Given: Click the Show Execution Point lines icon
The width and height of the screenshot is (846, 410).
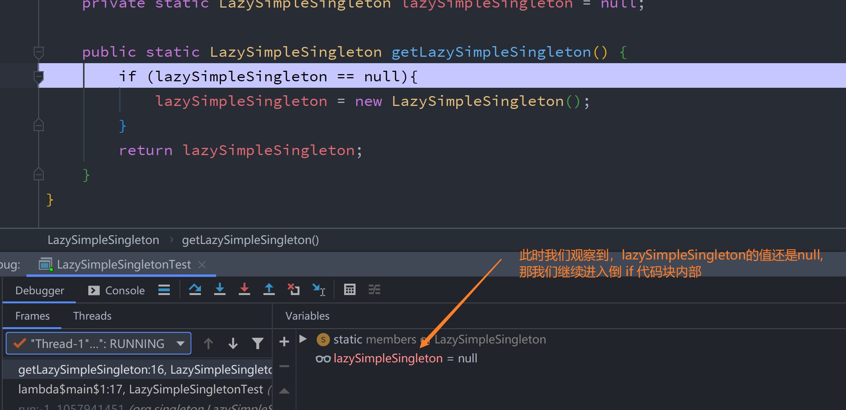Looking at the screenshot, I should tap(164, 290).
